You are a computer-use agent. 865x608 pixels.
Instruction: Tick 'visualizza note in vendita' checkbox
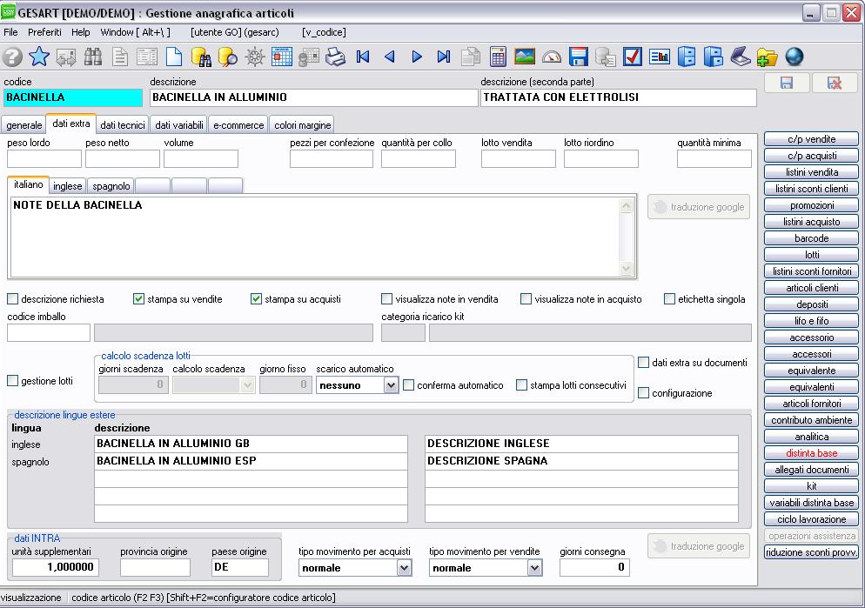(x=386, y=299)
